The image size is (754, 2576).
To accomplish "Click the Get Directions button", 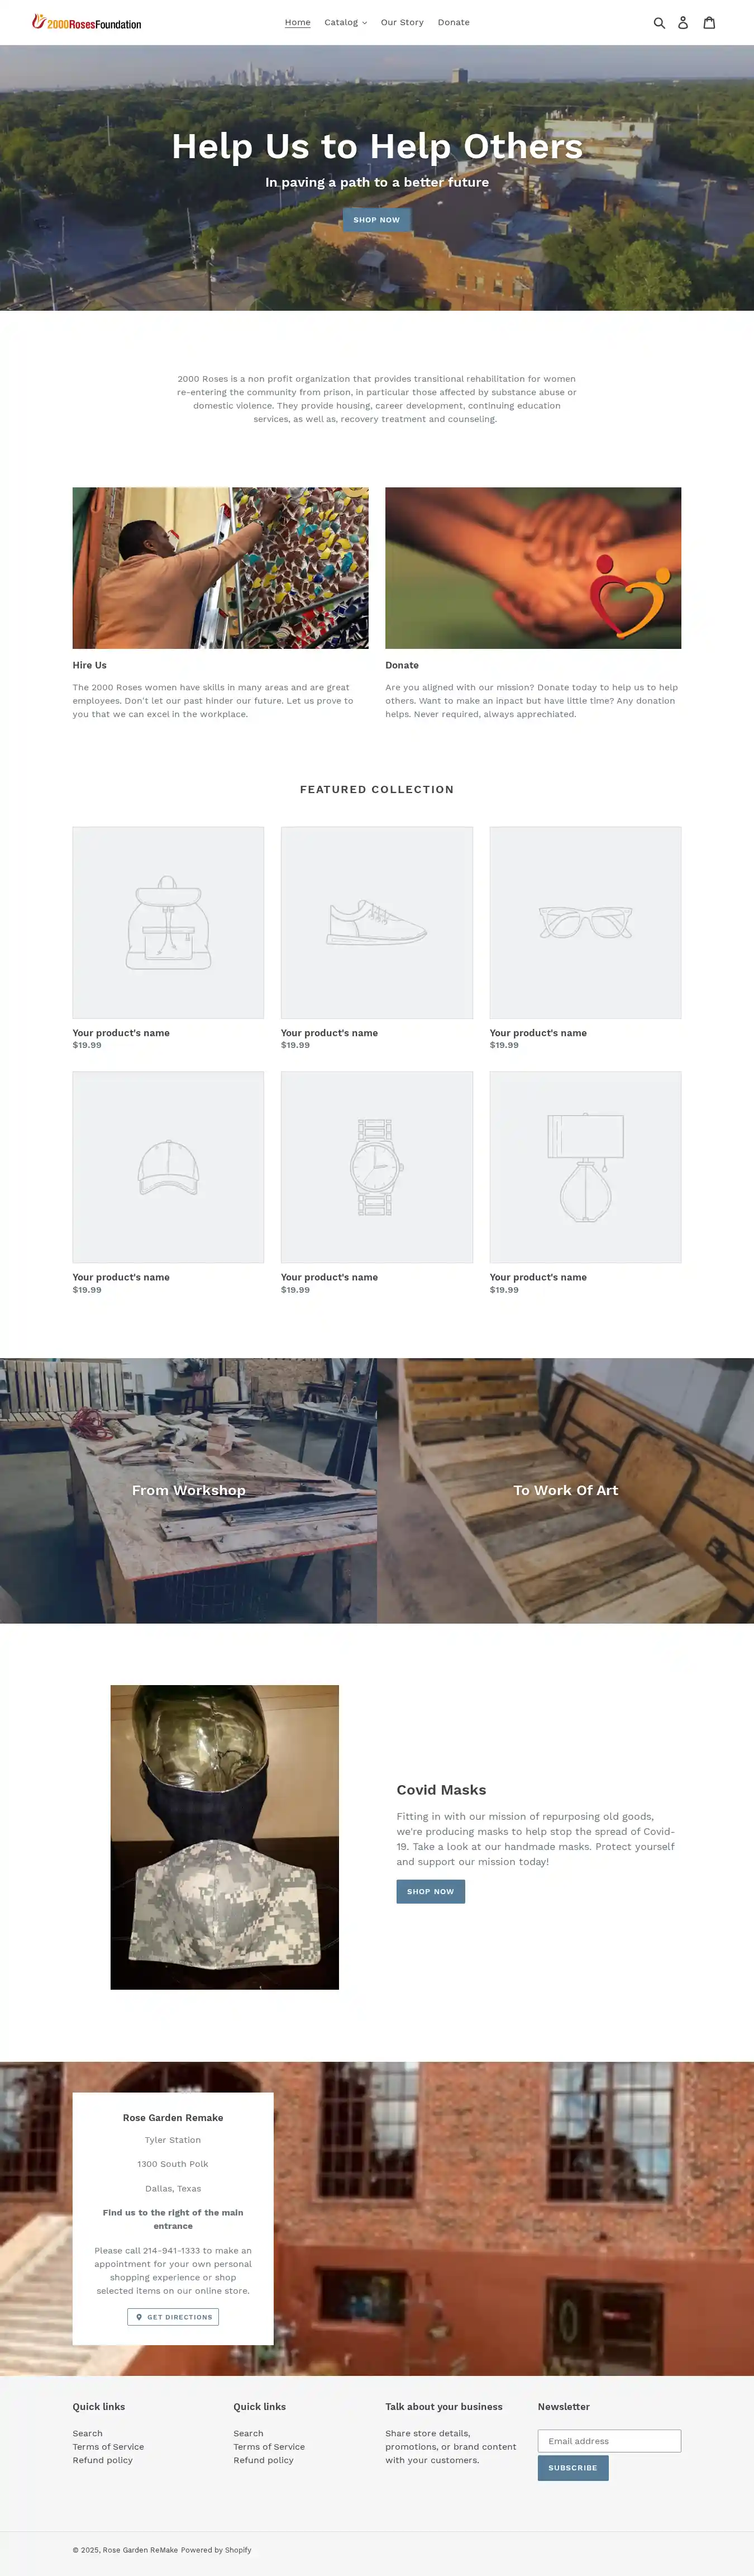I will coord(173,2317).
